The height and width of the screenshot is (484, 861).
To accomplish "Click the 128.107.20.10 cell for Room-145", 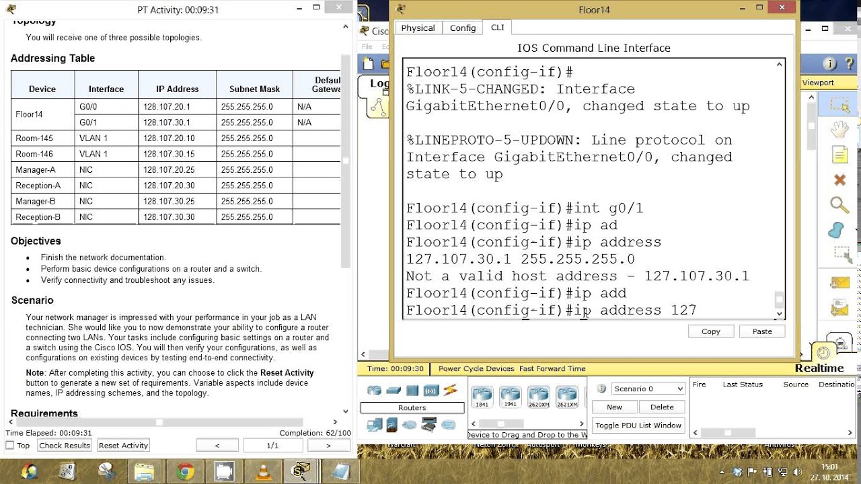I will coord(177,138).
